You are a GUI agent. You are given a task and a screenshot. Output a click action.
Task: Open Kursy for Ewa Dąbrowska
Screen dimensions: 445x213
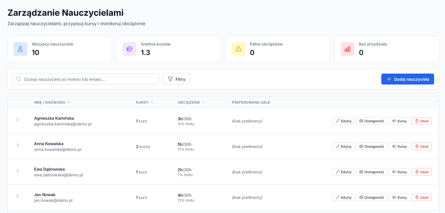[399, 172]
